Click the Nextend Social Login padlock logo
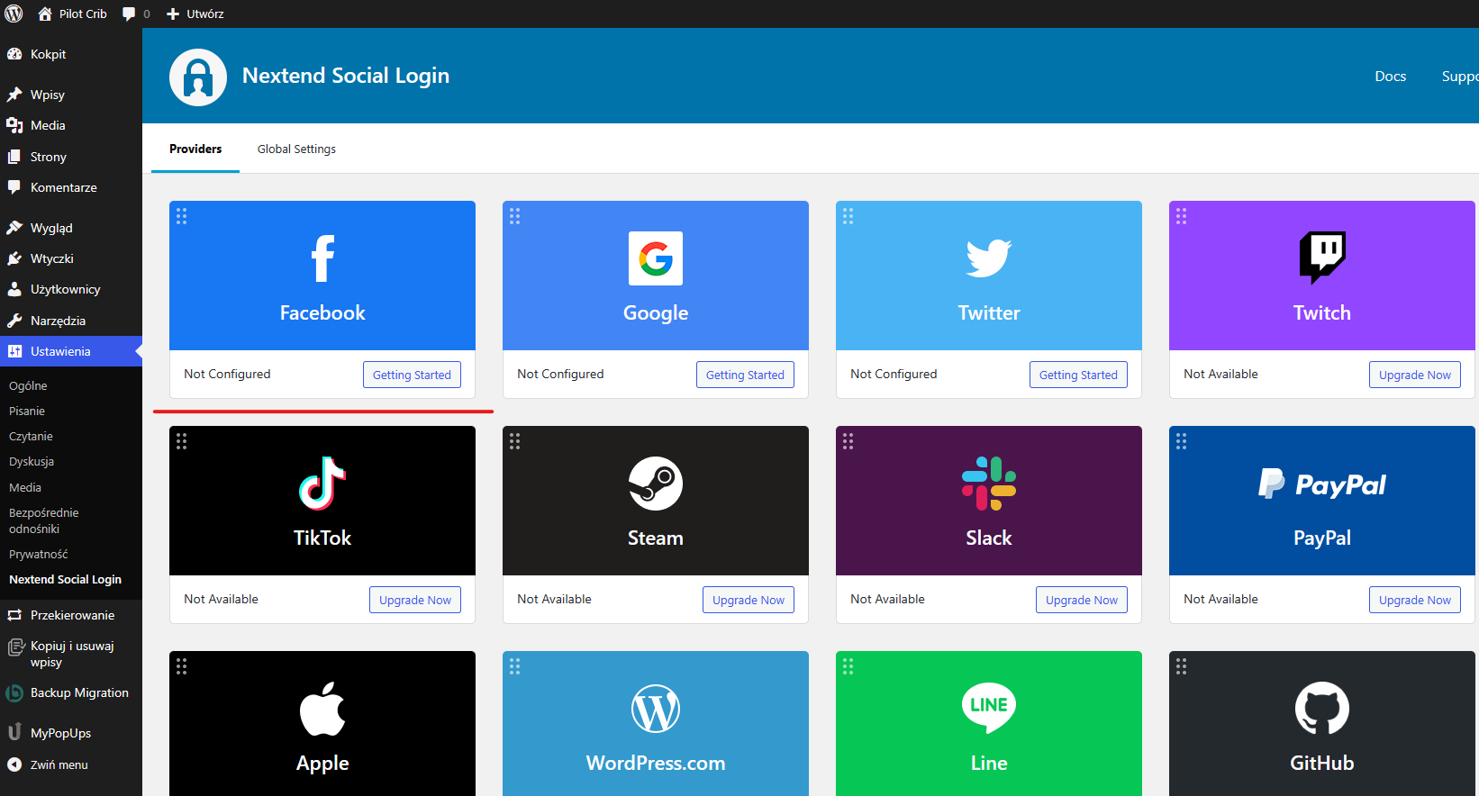1479x796 pixels. tap(198, 77)
